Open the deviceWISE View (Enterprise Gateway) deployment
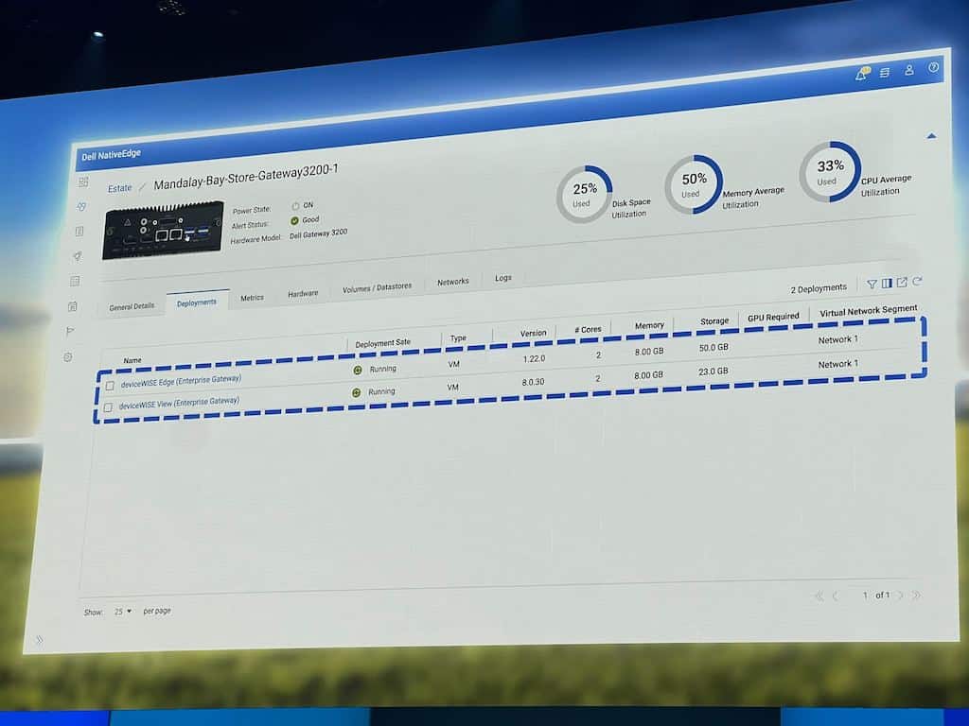Image resolution: width=969 pixels, height=726 pixels. tap(179, 403)
